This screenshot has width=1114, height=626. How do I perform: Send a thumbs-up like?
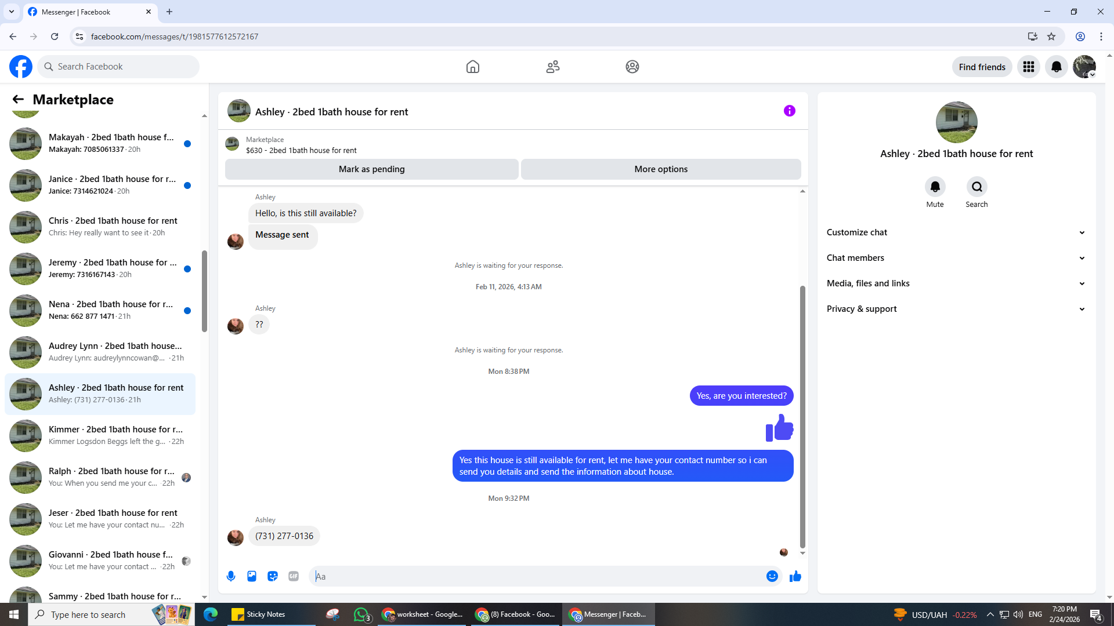795,576
